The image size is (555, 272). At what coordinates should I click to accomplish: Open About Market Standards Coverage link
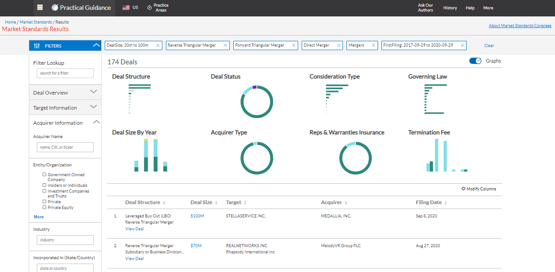[x=520, y=25]
